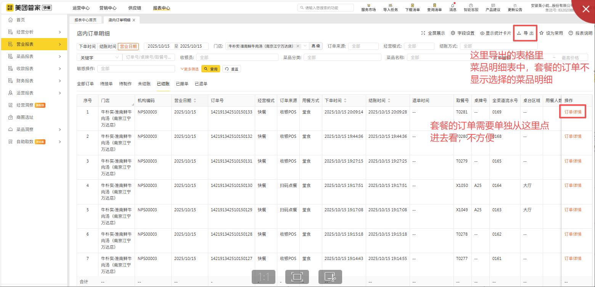
Task: Open the 报表中心 menu item
Action: [162, 8]
